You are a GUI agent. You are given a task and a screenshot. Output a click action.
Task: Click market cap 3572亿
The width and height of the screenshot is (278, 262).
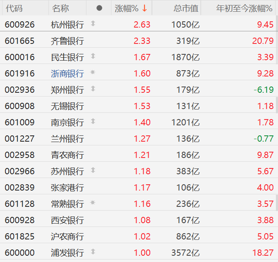tap(185, 253)
